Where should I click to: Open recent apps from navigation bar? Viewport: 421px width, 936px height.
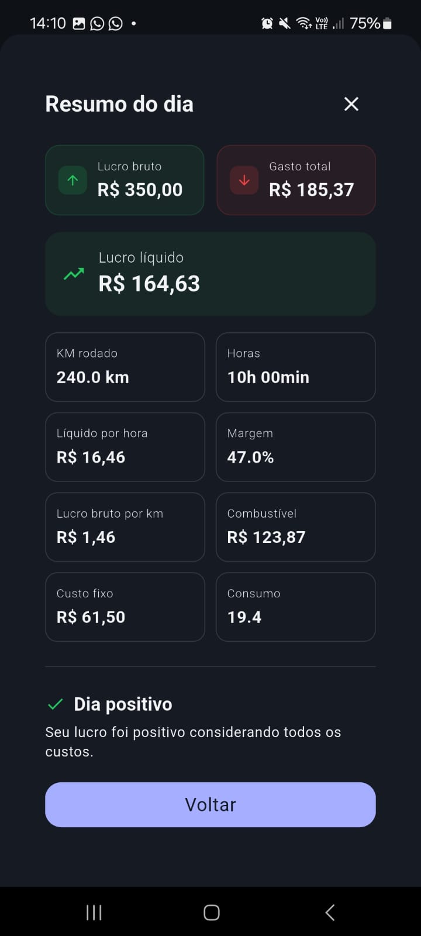tap(94, 912)
